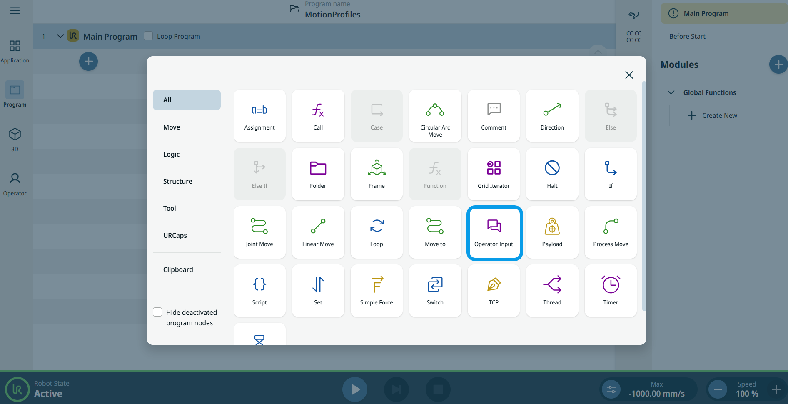Enable Hide deactivated program nodes checkbox
The width and height of the screenshot is (788, 404).
pos(157,312)
